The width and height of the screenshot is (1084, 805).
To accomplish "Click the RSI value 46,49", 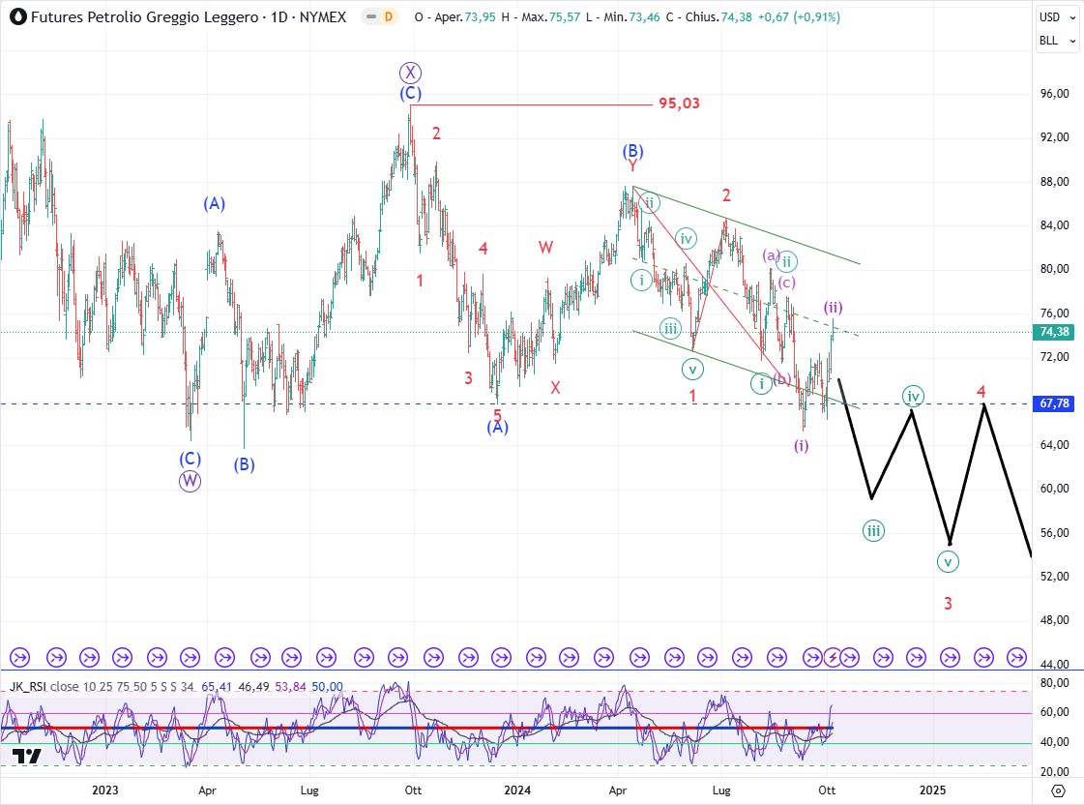I will tap(253, 687).
